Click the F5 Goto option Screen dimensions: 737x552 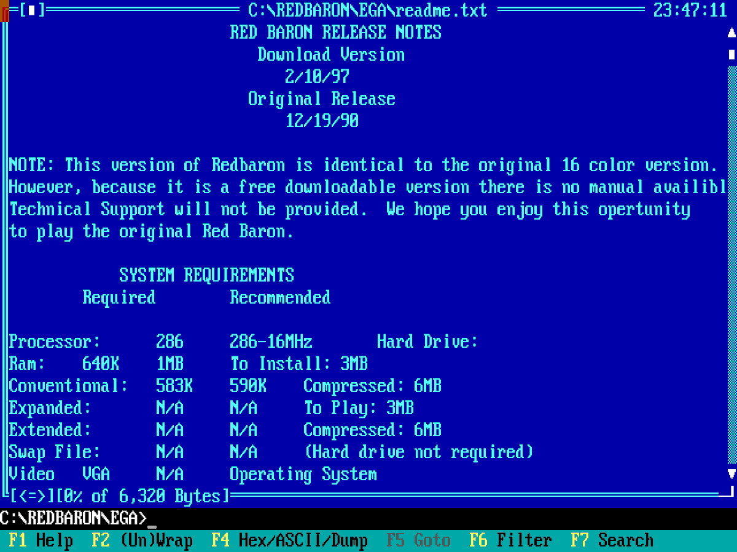pyautogui.click(x=419, y=540)
